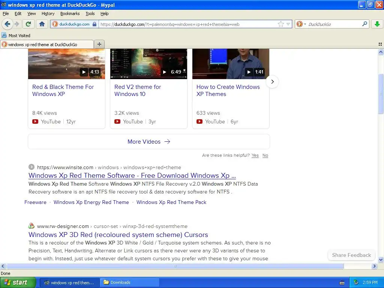
Task: Open the Windows Start button
Action: [18, 282]
